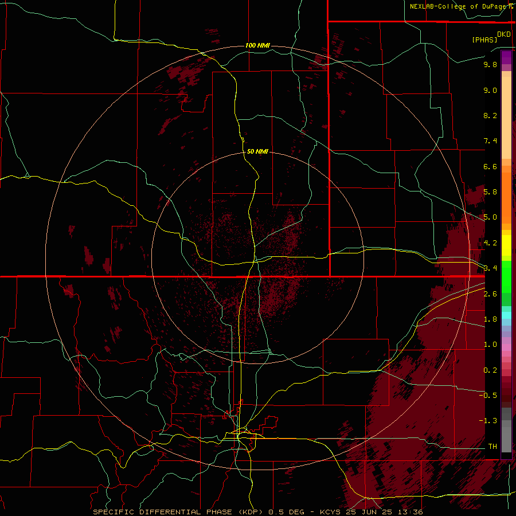Pick the yellow band of the color bar
The height and width of the screenshot is (516, 516).
coord(506,245)
